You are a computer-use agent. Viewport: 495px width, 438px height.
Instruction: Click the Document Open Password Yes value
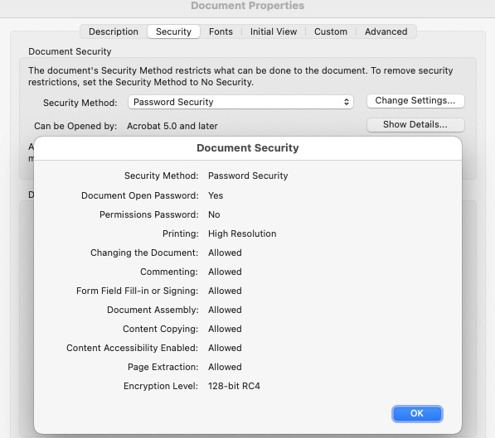tap(216, 195)
